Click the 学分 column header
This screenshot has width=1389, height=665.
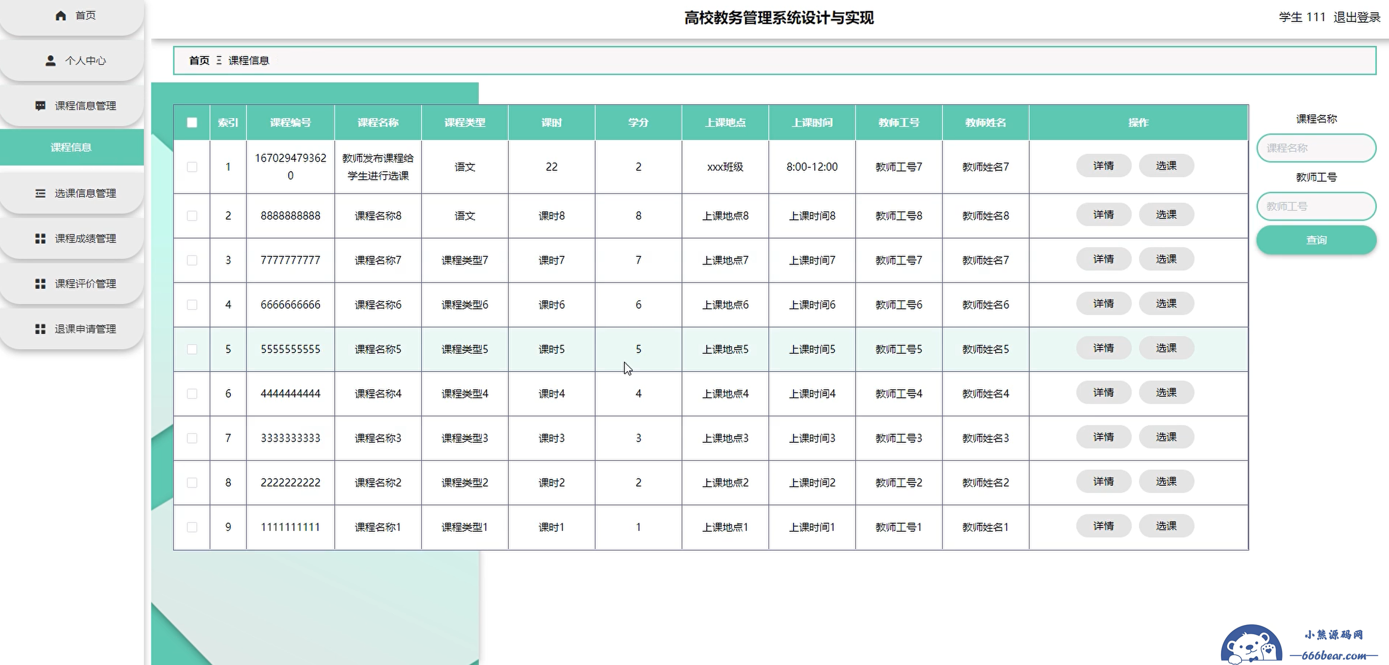click(x=638, y=123)
